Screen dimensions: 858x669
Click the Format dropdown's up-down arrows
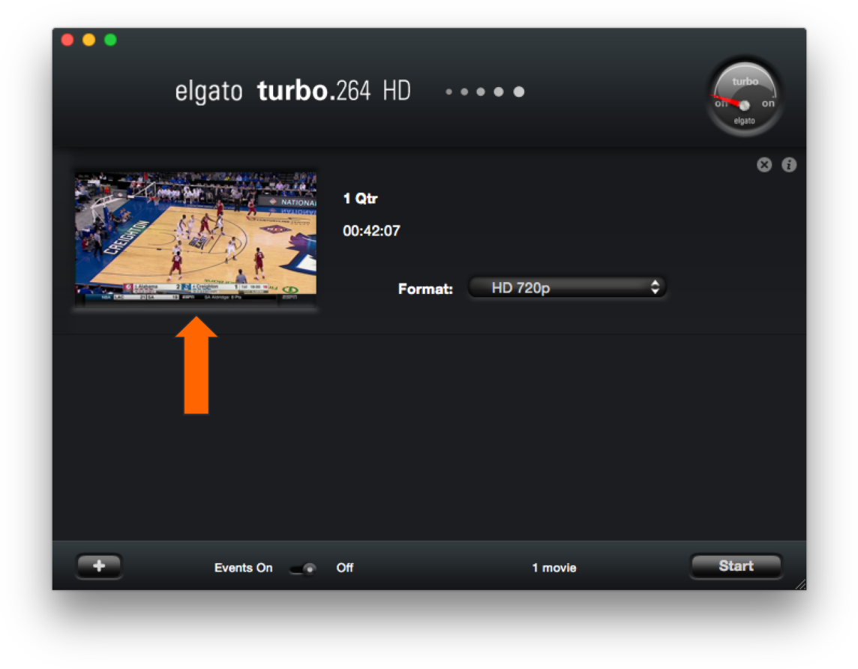(x=655, y=287)
